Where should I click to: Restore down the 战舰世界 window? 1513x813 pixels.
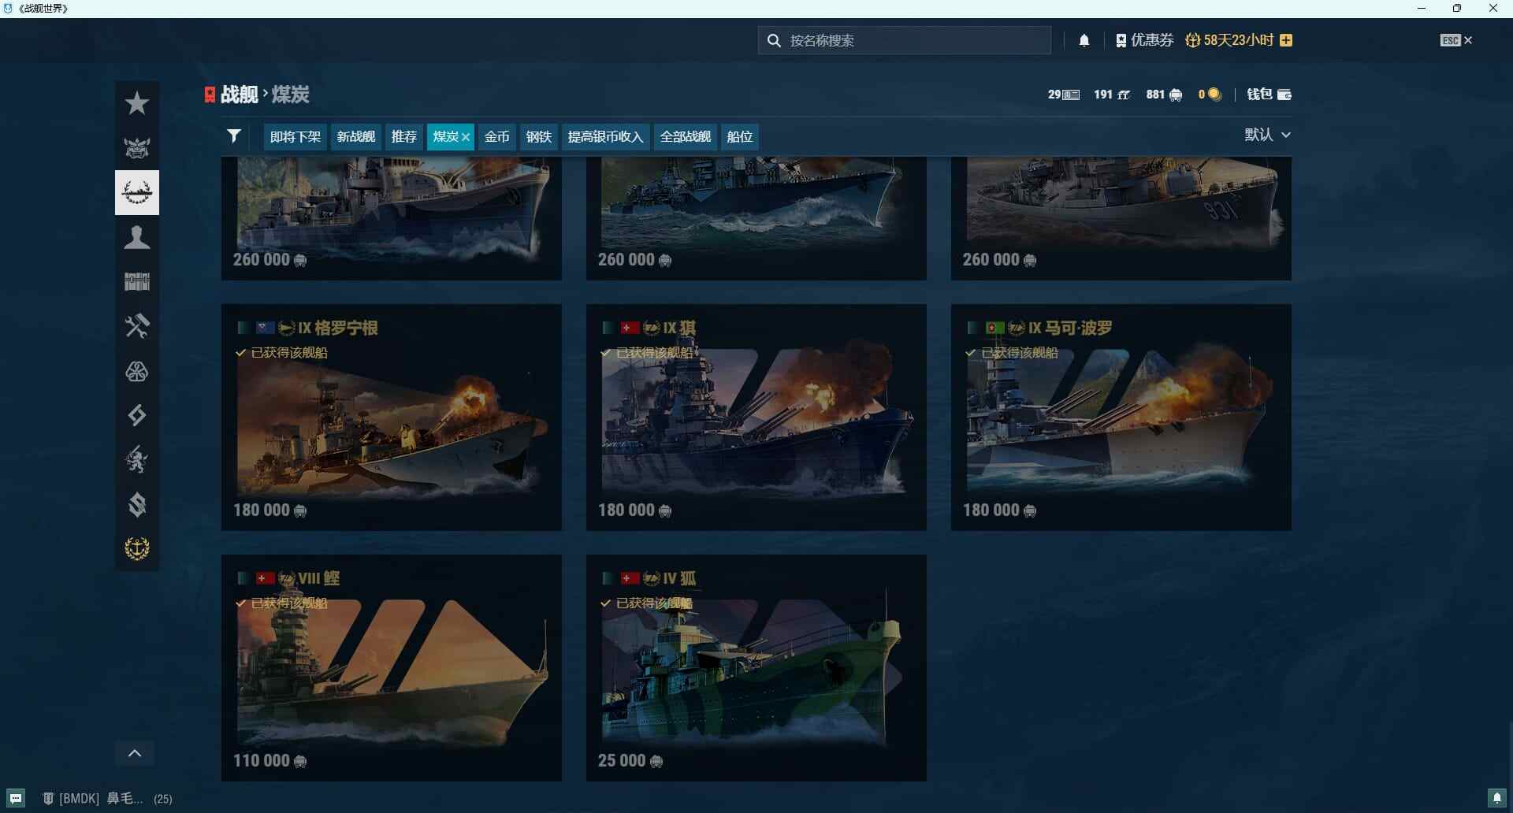coord(1457,9)
